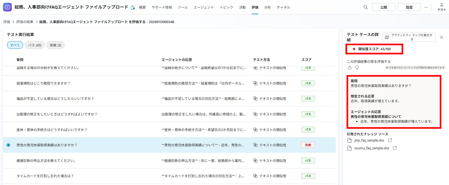Click test method icon in タイムカード row
Viewport: 449px width, 185px height.
point(255,176)
